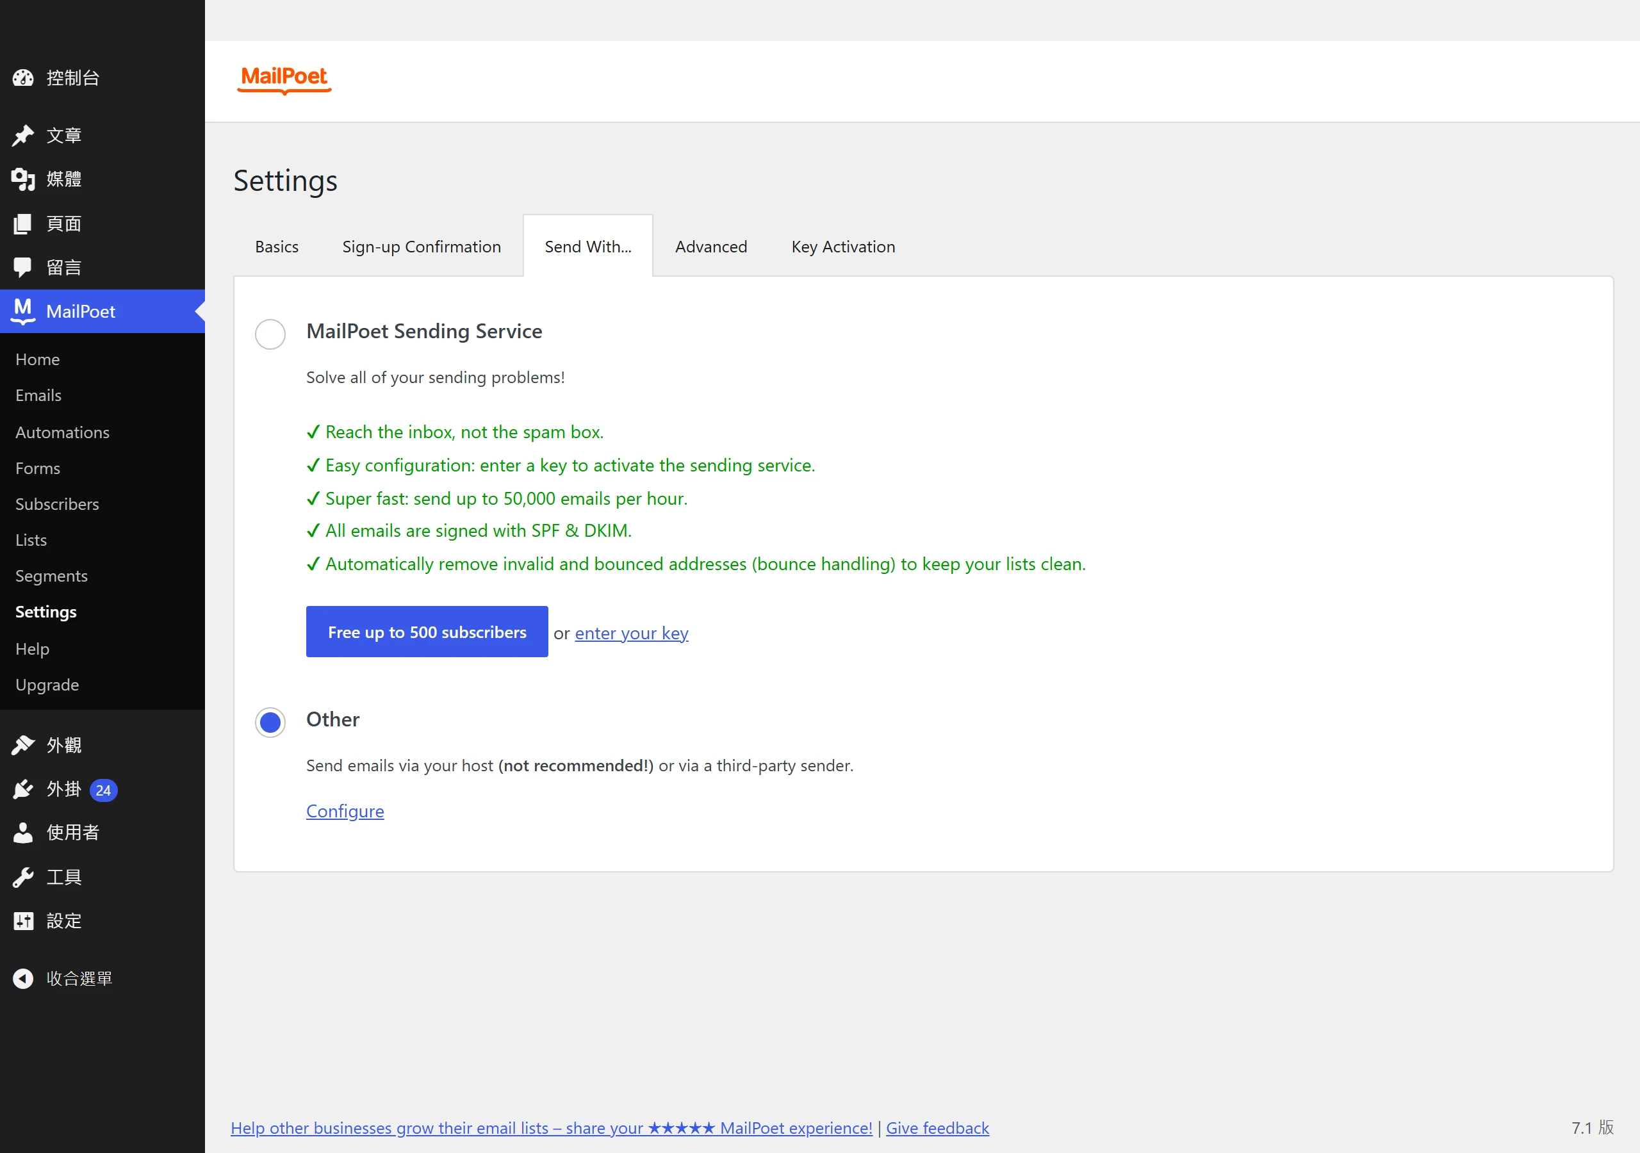
Task: Open Forms in MailPoet submenu
Action: click(x=38, y=468)
